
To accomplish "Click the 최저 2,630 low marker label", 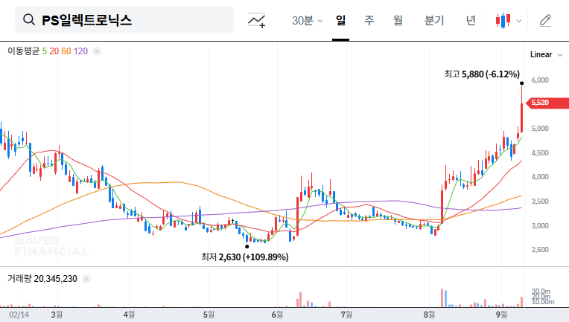I will pyautogui.click(x=245, y=257).
